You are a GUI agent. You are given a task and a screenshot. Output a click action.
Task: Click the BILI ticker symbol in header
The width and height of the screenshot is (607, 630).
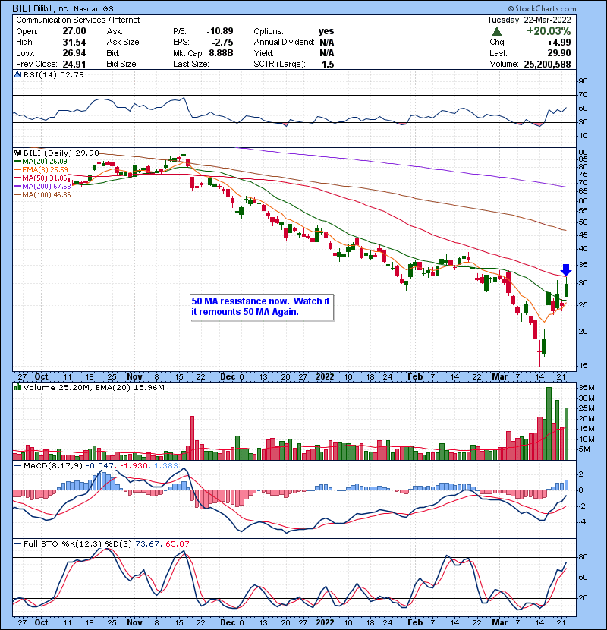[22, 6]
